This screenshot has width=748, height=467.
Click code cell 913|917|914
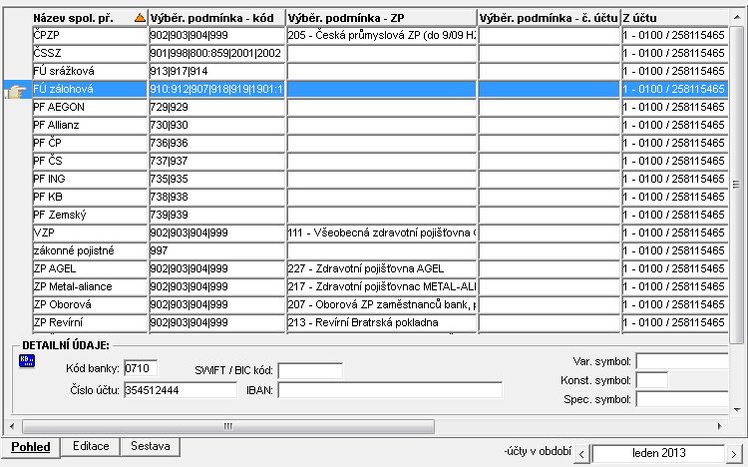pyautogui.click(x=217, y=71)
